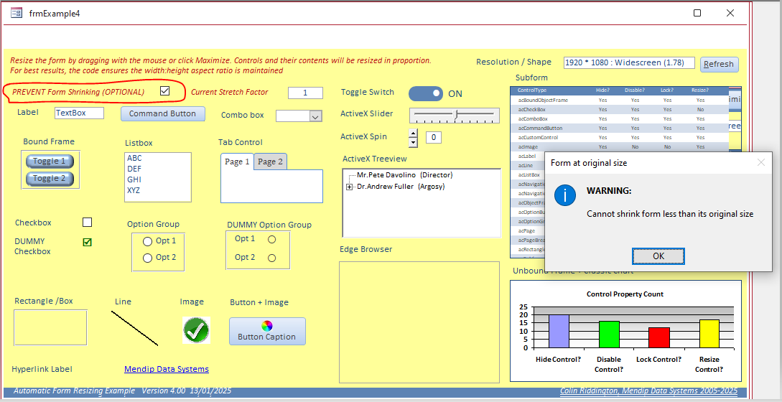
Task: Click the ActiveX Slider thumb
Action: (x=455, y=115)
